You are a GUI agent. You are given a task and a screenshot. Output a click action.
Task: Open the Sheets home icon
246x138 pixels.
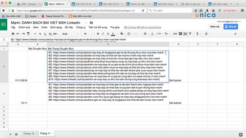3,25
